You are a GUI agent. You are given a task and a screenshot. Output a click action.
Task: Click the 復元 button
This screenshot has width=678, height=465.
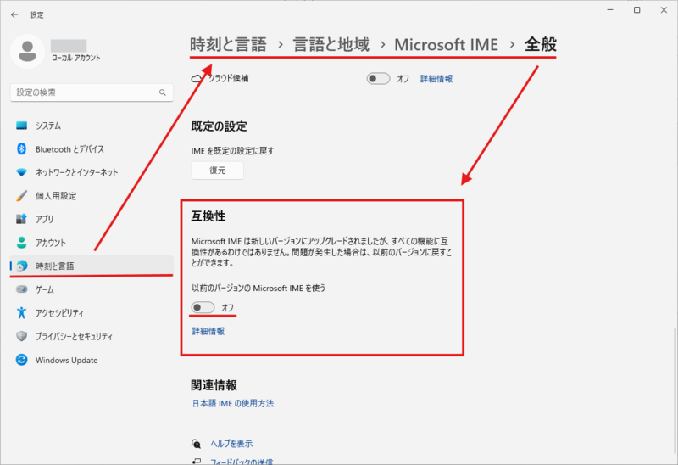click(x=218, y=171)
